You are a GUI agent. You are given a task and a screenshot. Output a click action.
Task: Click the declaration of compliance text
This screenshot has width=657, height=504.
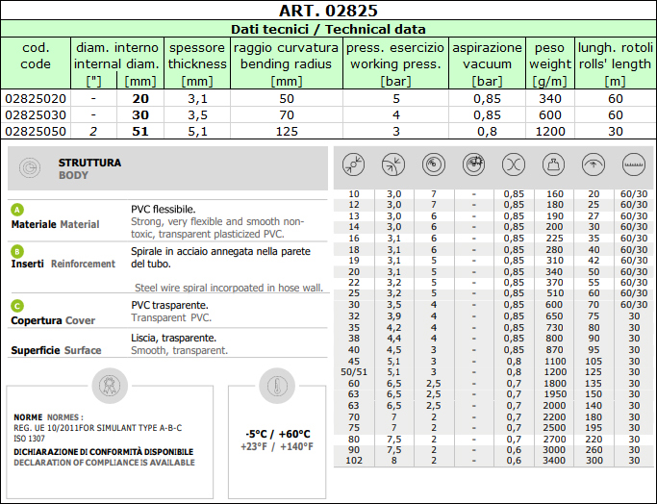(x=104, y=462)
